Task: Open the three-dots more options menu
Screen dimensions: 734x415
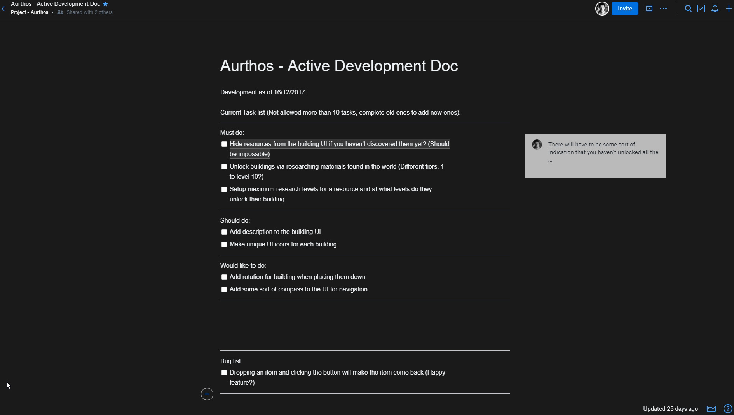Action: click(x=663, y=9)
